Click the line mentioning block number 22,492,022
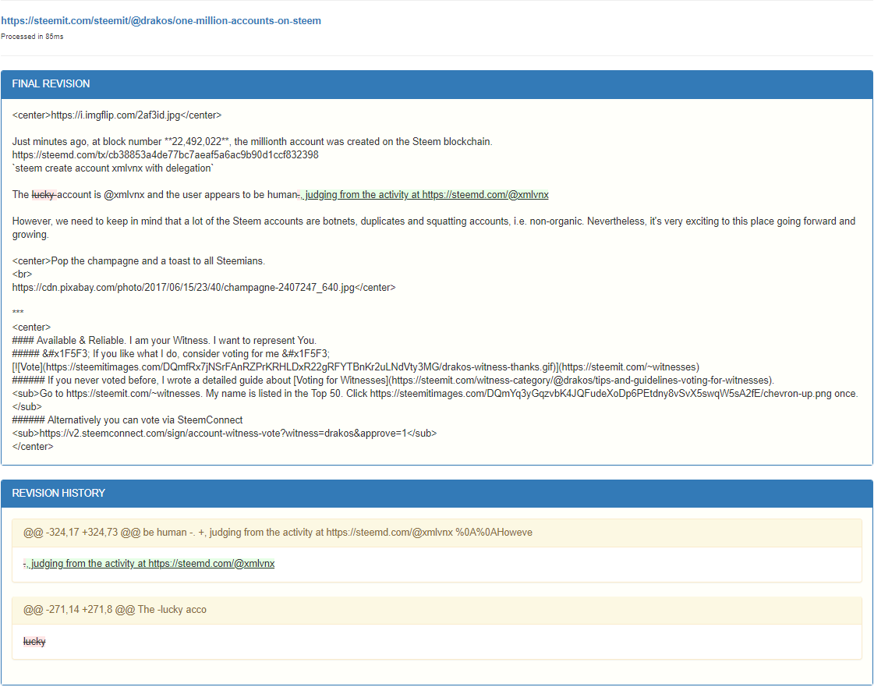Viewport: 874px width, 687px height. tap(252, 142)
